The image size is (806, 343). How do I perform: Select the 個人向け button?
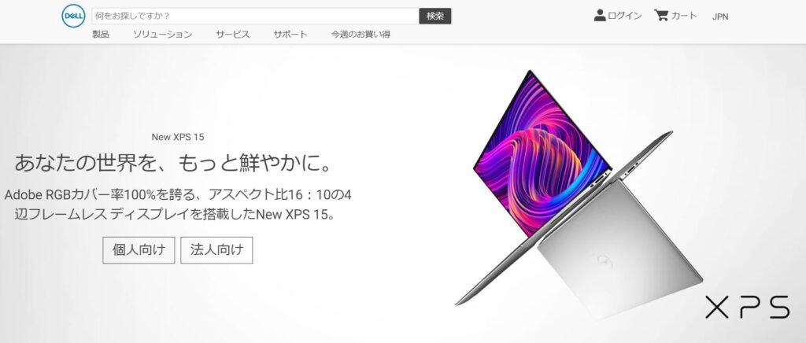[139, 250]
